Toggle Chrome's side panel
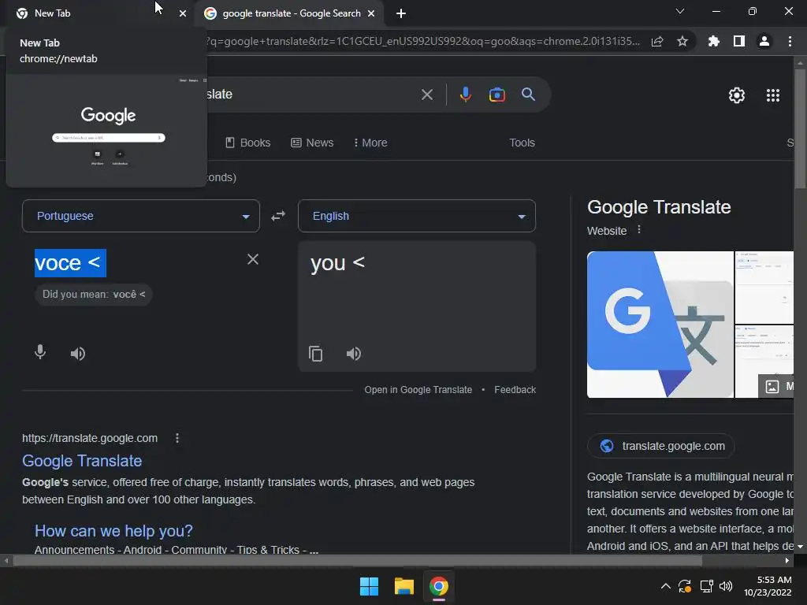Image resolution: width=807 pixels, height=605 pixels. click(x=738, y=41)
